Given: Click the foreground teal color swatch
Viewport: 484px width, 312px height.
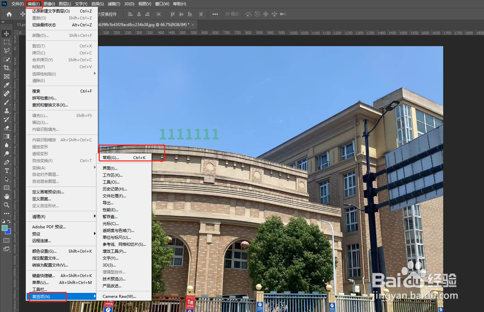Looking at the screenshot, I should 4,228.
